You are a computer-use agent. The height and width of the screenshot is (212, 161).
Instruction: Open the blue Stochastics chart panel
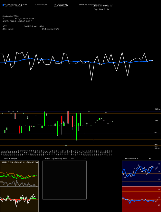tap(141, 173)
